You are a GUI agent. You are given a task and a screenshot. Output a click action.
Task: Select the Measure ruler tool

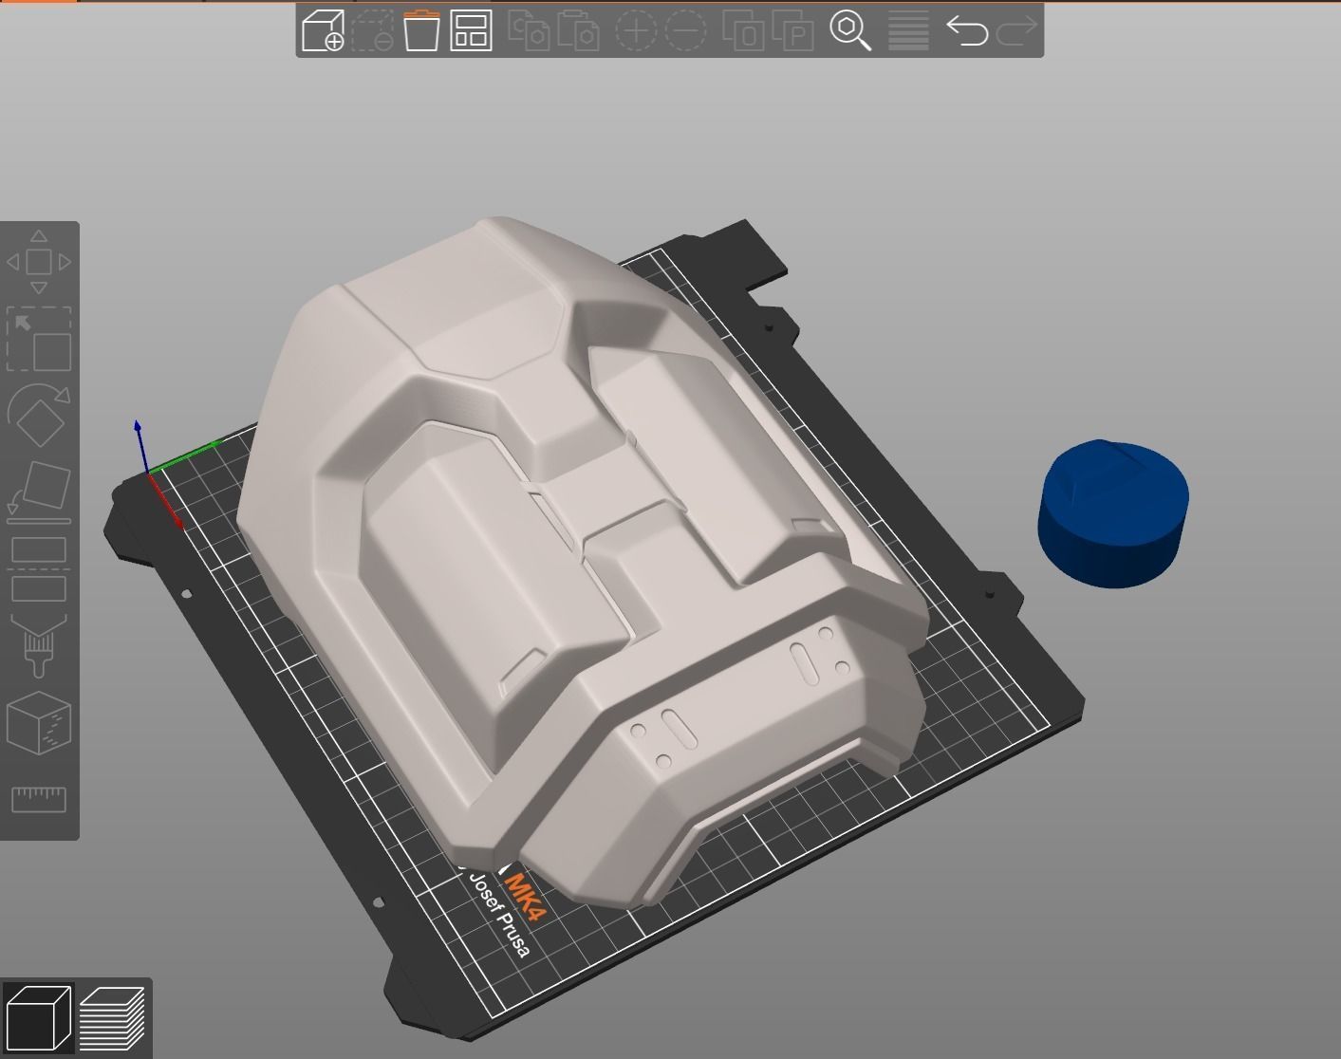(x=39, y=799)
